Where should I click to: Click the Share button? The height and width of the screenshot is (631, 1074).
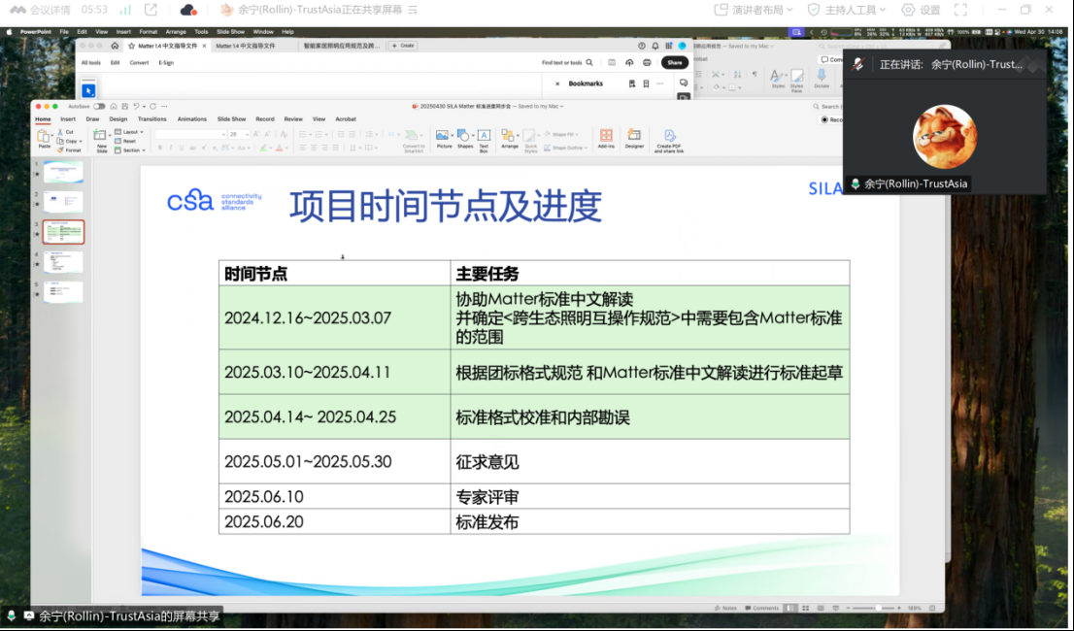[x=674, y=61]
